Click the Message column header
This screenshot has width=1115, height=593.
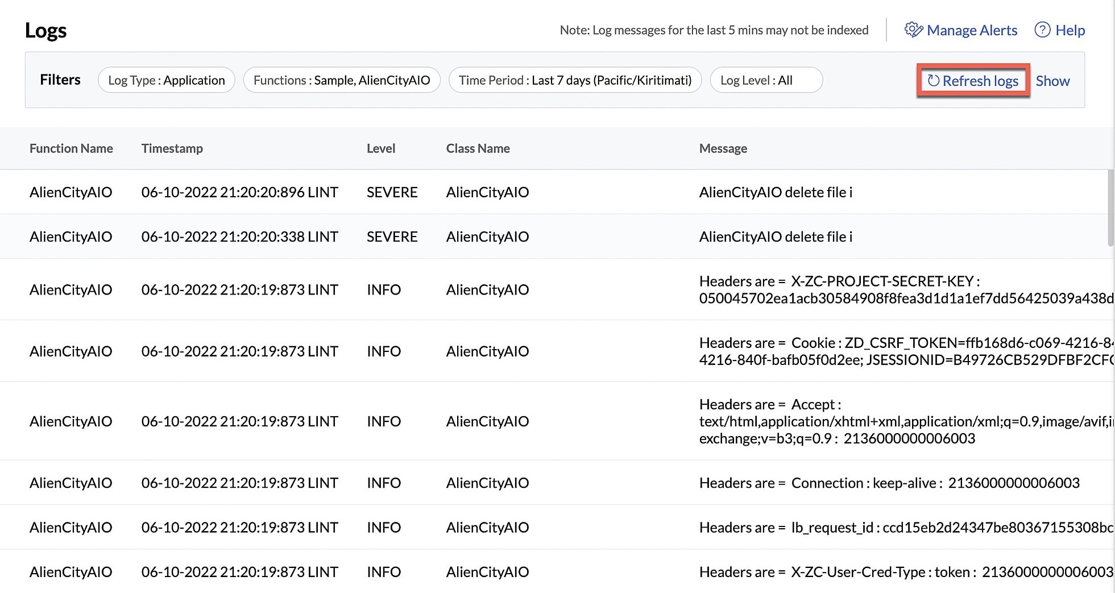click(x=723, y=148)
